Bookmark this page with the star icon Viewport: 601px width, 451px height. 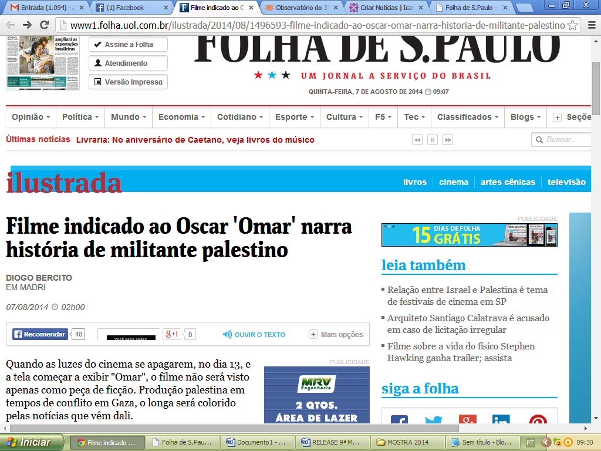tap(573, 25)
